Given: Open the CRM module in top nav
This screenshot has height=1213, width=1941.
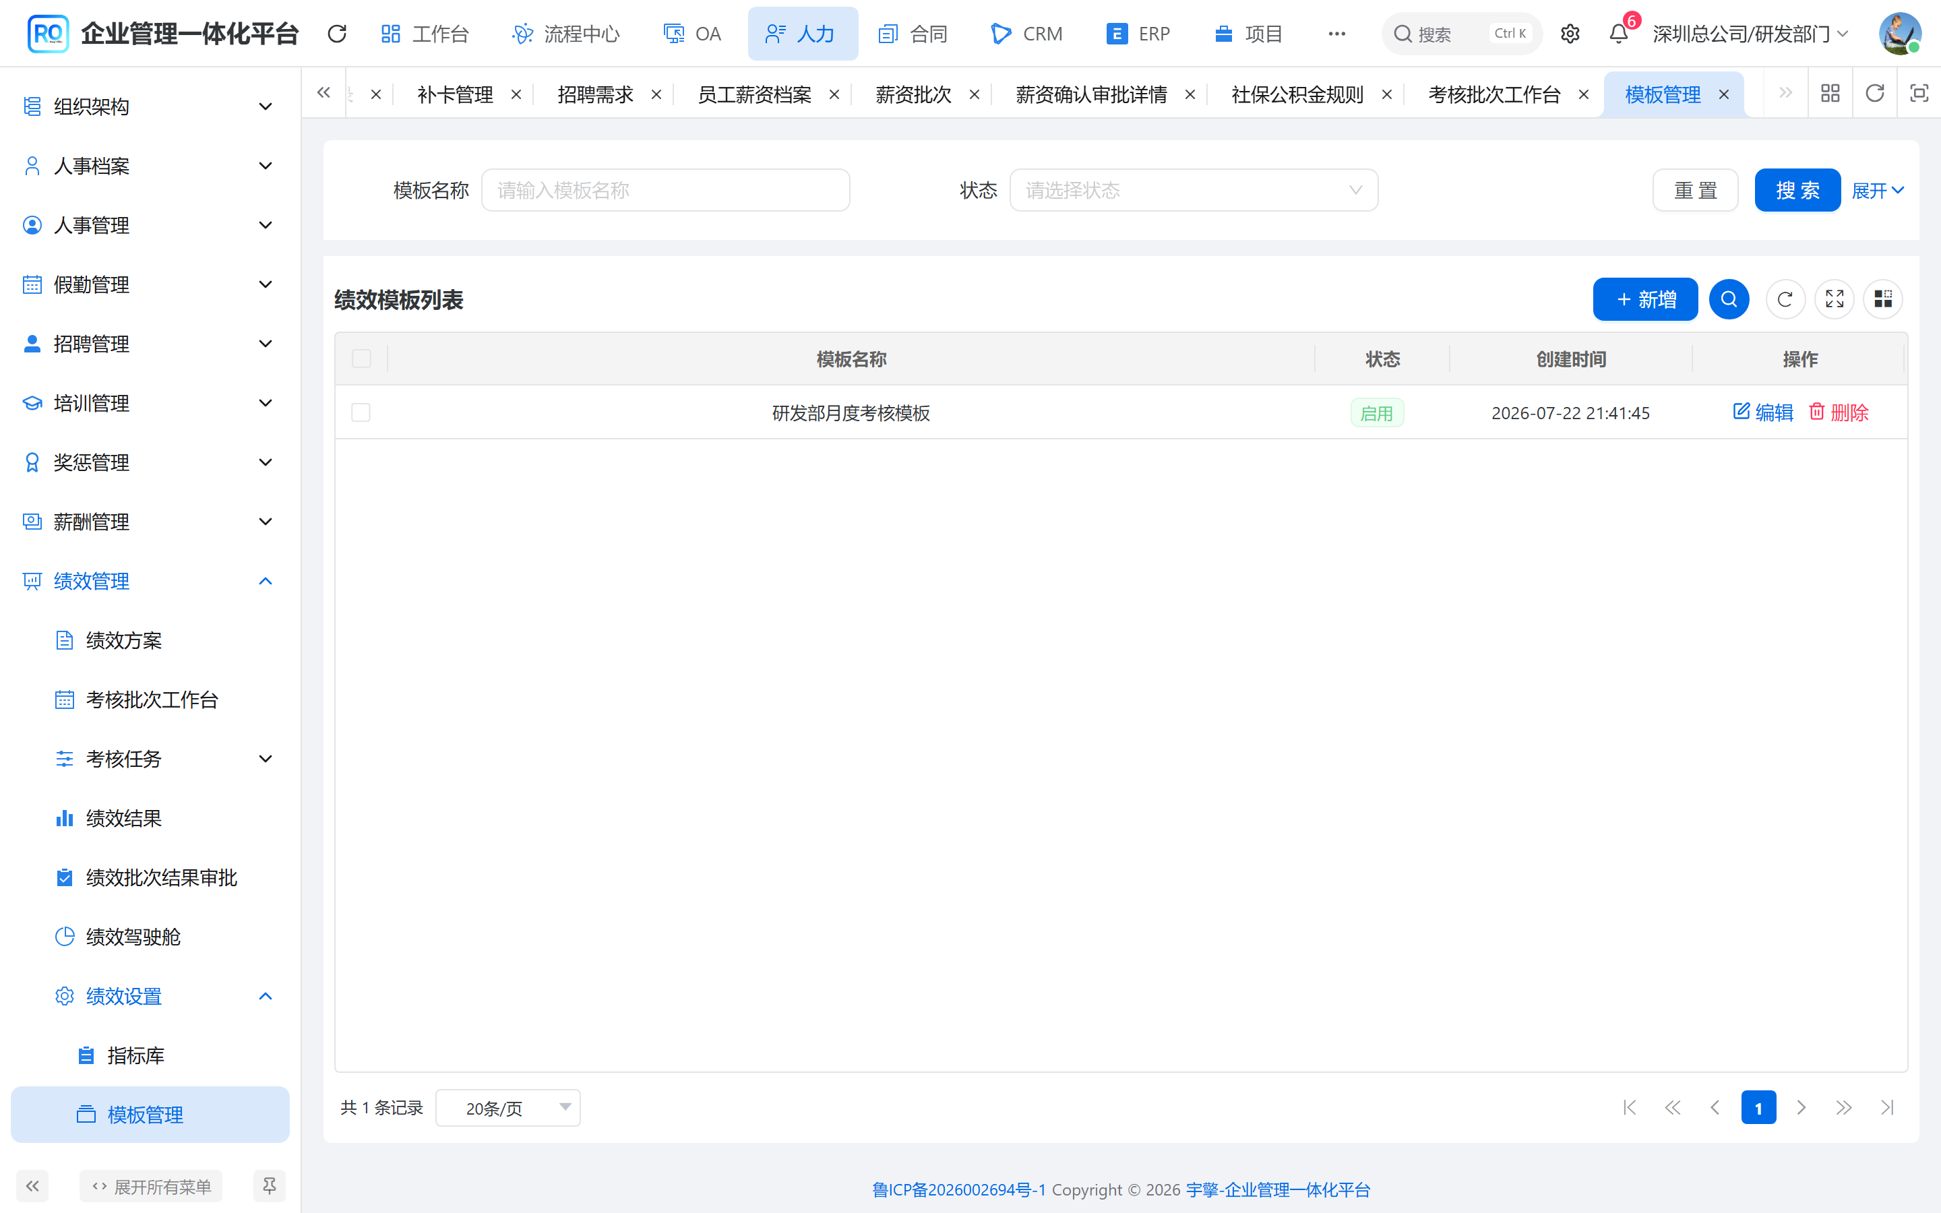Looking at the screenshot, I should (1026, 34).
